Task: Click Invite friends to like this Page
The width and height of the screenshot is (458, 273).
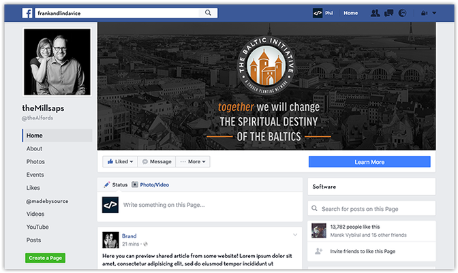Action: tap(363, 251)
